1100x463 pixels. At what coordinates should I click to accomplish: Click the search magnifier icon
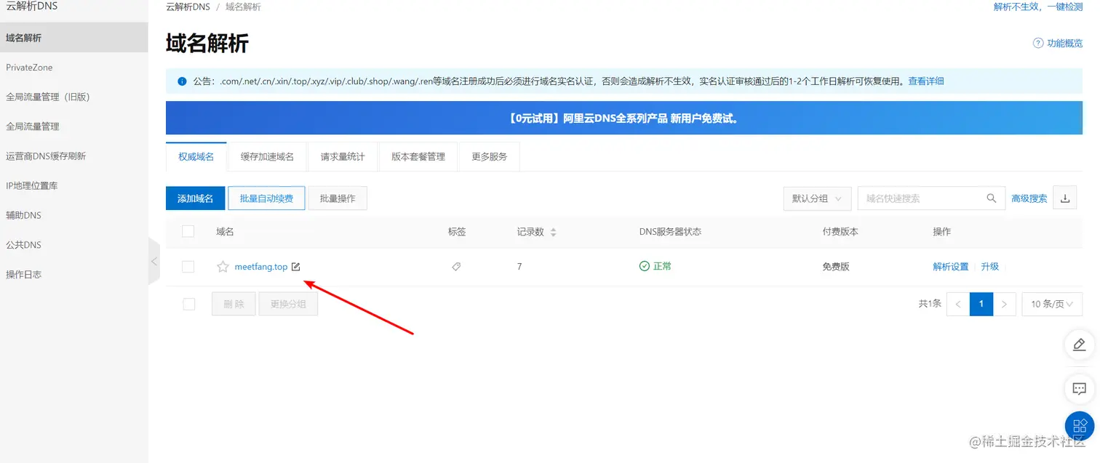point(991,198)
